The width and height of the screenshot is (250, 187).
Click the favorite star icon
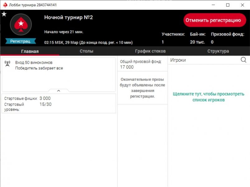[x=4, y=14]
